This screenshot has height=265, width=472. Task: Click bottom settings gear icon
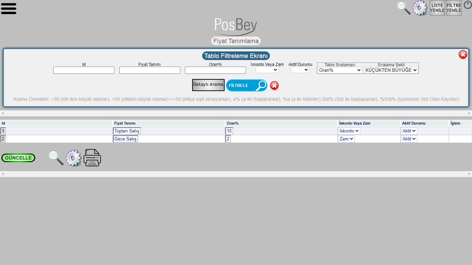[74, 158]
